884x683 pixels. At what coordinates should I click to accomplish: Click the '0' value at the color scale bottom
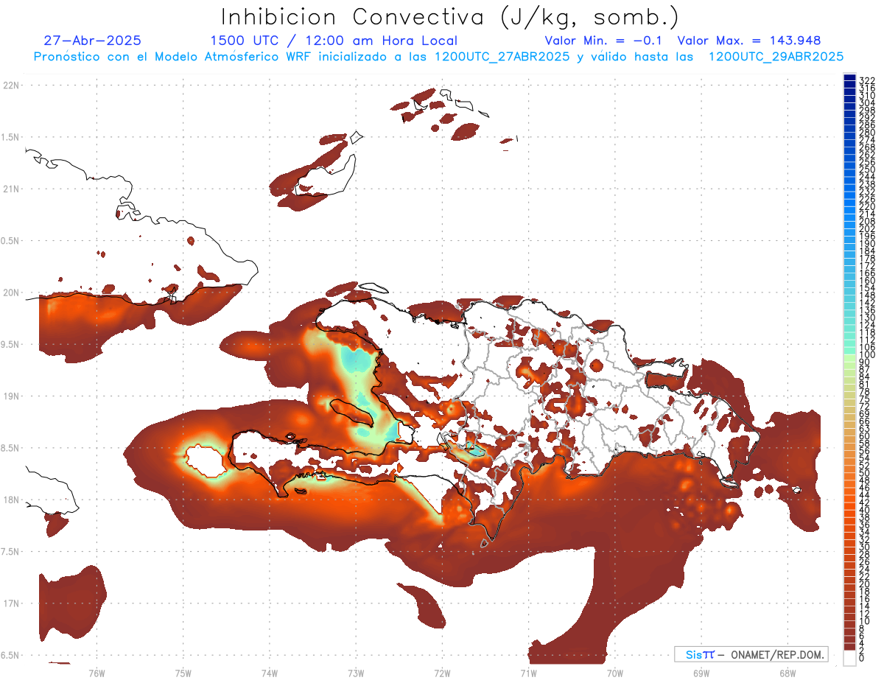tap(862, 659)
